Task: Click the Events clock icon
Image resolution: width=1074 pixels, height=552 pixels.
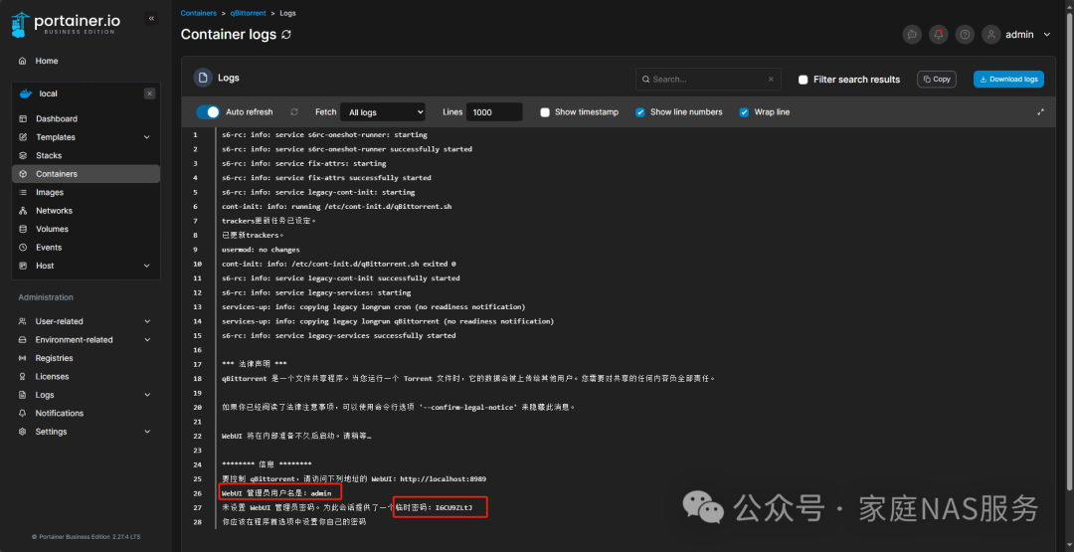Action: coord(23,248)
